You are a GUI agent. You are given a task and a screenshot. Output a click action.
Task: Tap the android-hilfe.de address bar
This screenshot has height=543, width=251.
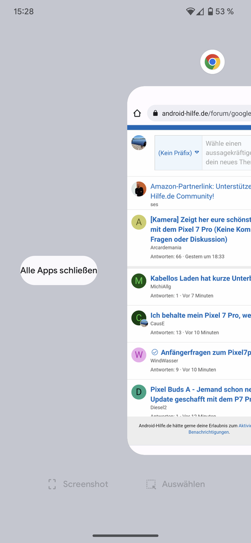pos(199,113)
